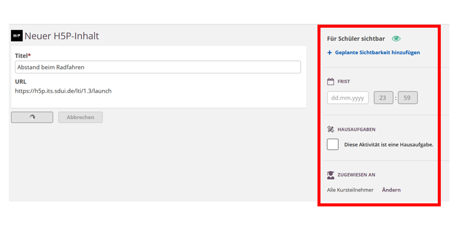The width and height of the screenshot is (461, 241).
Task: Click the 'Alle Kursteilnehmer' text
Action: 350,190
